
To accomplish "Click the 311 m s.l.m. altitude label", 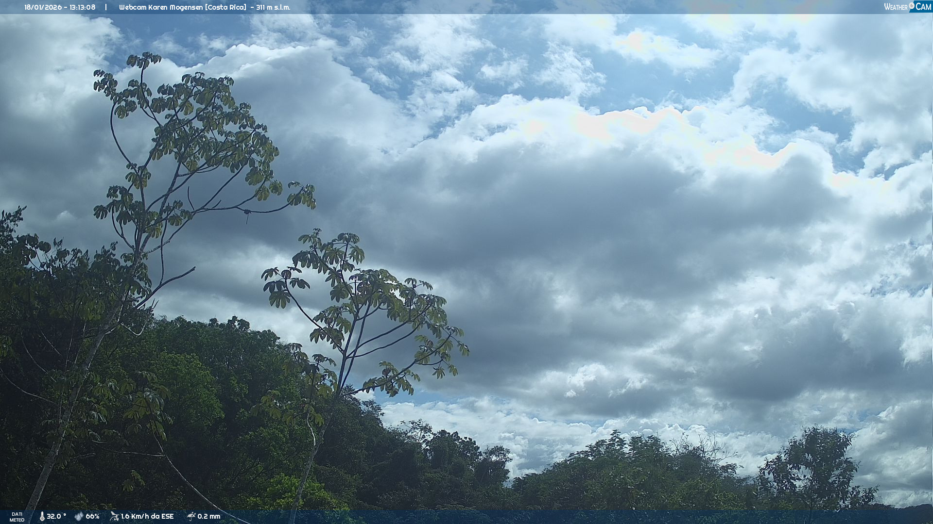I will pos(273,7).
